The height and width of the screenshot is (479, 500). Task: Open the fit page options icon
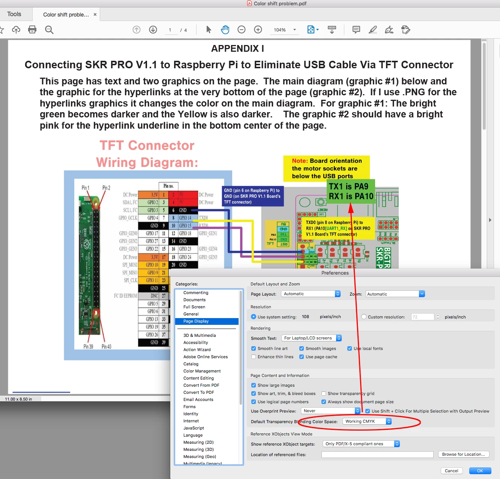(x=313, y=30)
